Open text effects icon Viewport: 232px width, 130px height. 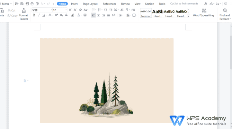pyautogui.click(x=66, y=15)
